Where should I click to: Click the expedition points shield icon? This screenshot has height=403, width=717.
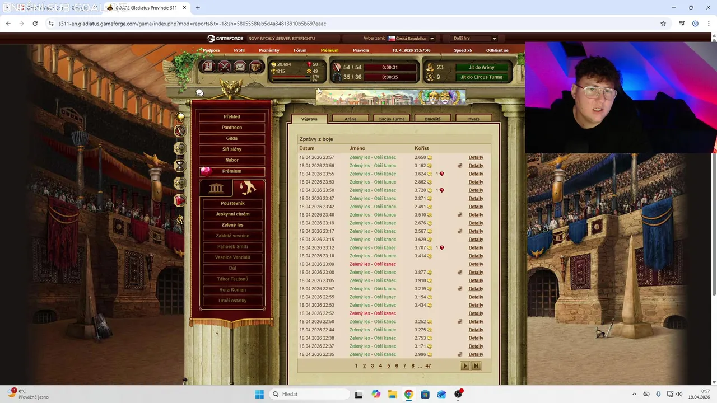(x=337, y=67)
